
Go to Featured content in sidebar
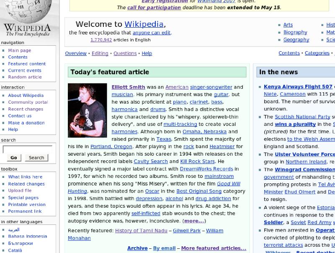[27, 64]
